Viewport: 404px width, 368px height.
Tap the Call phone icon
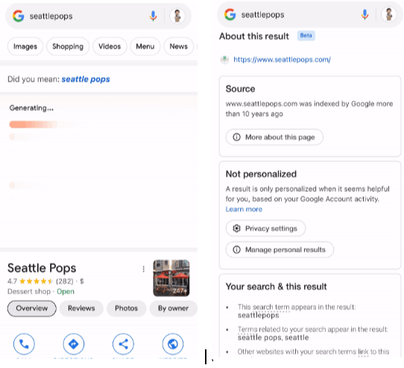point(24,344)
